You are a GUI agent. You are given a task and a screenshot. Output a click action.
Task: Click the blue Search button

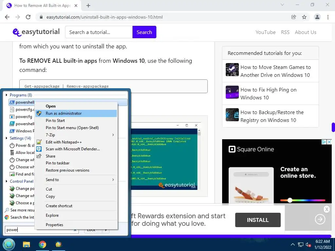(144, 32)
